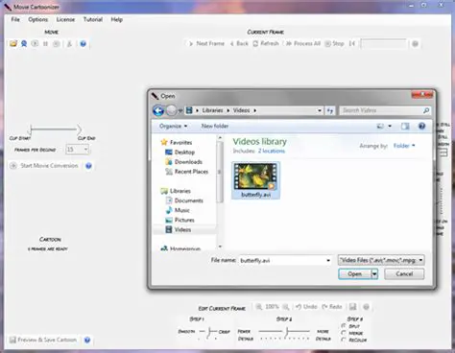Open the Options menu
455x353 pixels.
click(37, 19)
